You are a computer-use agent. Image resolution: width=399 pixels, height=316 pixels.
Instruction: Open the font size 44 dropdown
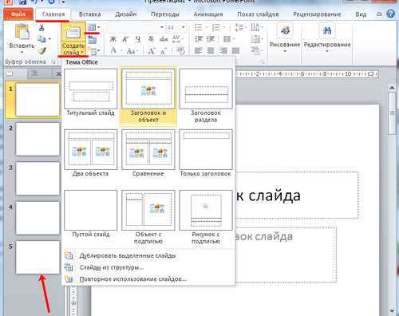click(x=183, y=27)
